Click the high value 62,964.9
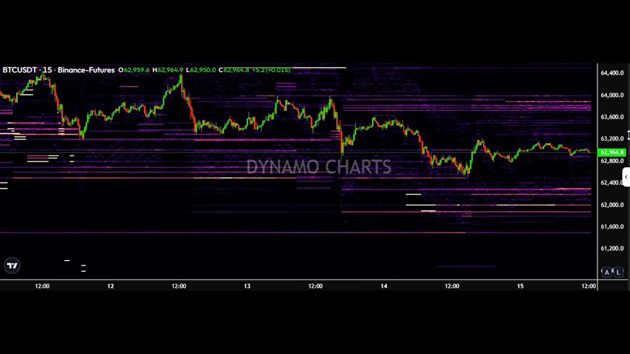Screen dimensions: 630x354 coord(170,70)
